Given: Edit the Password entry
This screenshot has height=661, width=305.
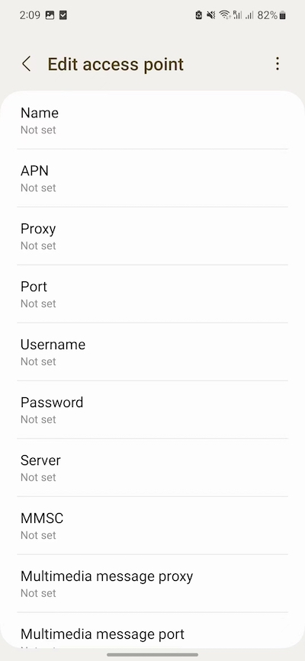Looking at the screenshot, I should pos(152,409).
